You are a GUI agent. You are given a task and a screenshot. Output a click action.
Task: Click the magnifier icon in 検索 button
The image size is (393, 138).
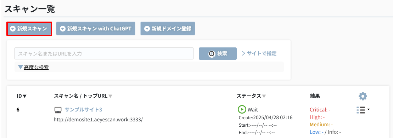coord(212,53)
